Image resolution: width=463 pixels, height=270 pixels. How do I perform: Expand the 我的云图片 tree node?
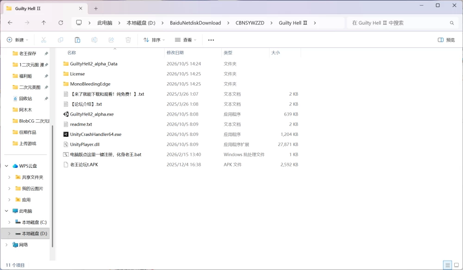click(x=9, y=188)
